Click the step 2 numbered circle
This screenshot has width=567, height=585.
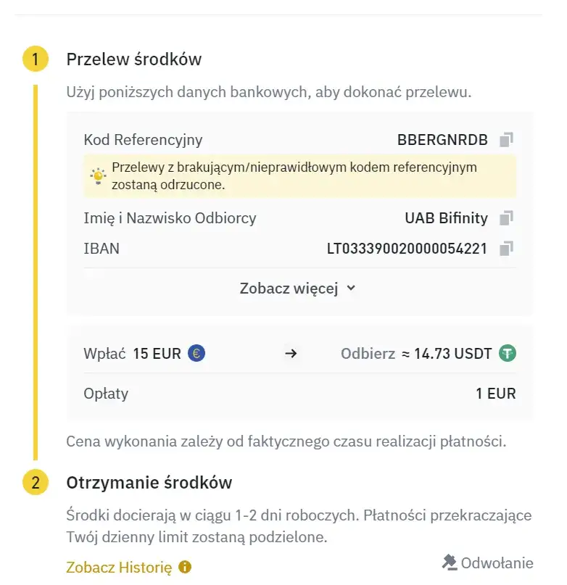click(x=35, y=483)
